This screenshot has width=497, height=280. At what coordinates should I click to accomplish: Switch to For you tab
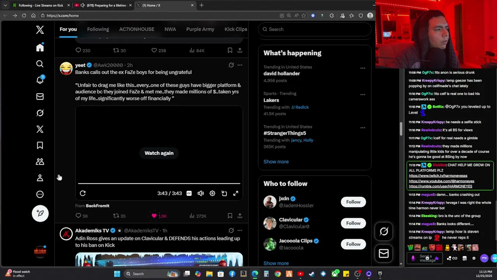click(x=68, y=29)
